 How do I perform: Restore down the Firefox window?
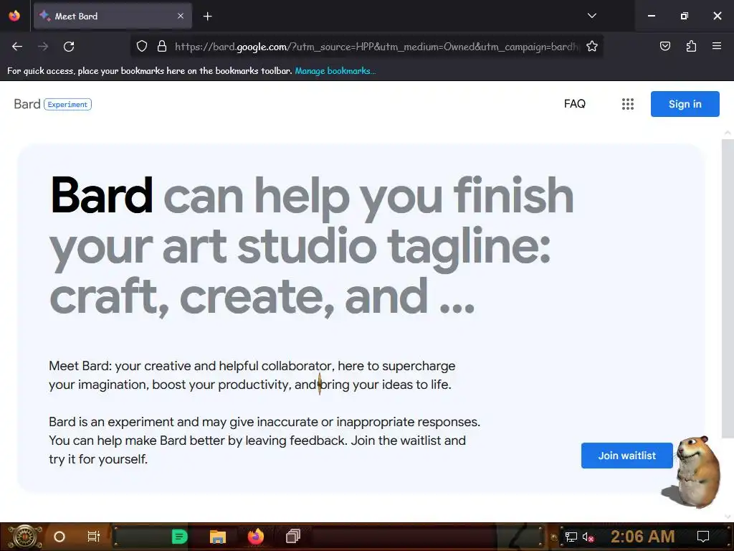pyautogui.click(x=685, y=16)
